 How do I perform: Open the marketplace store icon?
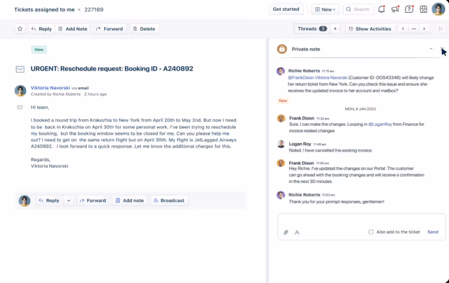coord(423,9)
